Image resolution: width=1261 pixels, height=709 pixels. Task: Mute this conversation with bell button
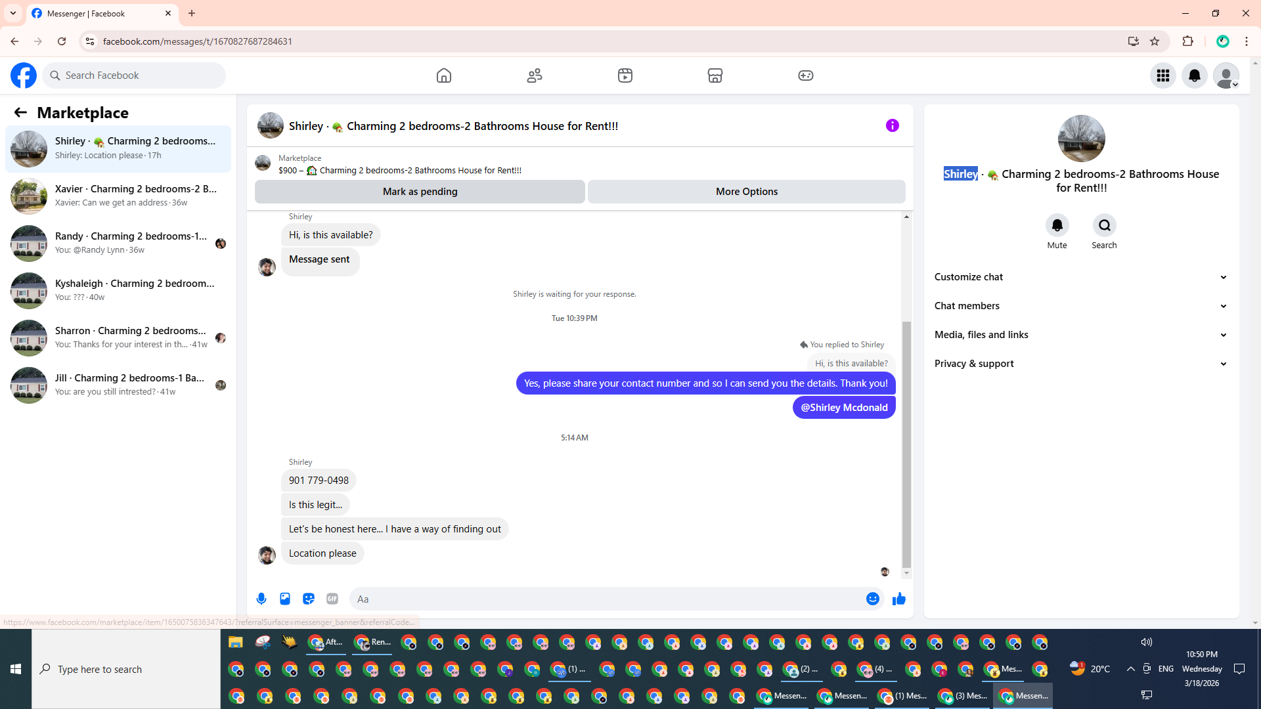[x=1057, y=225]
